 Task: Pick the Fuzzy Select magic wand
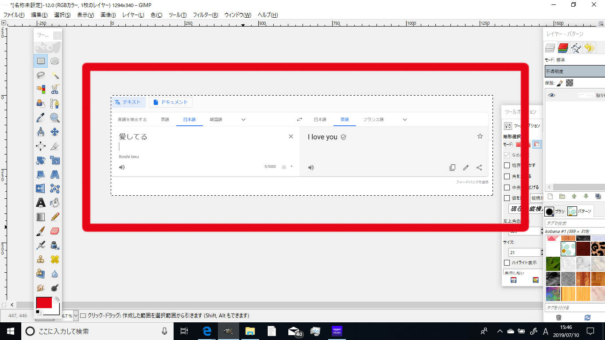55,75
